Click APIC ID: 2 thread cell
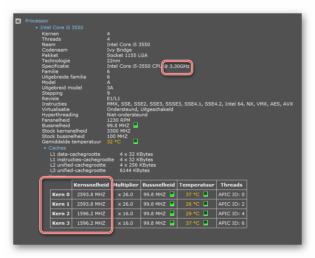The width and height of the screenshot is (315, 258). 231,204
